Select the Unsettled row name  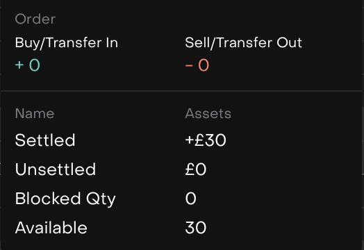point(56,169)
